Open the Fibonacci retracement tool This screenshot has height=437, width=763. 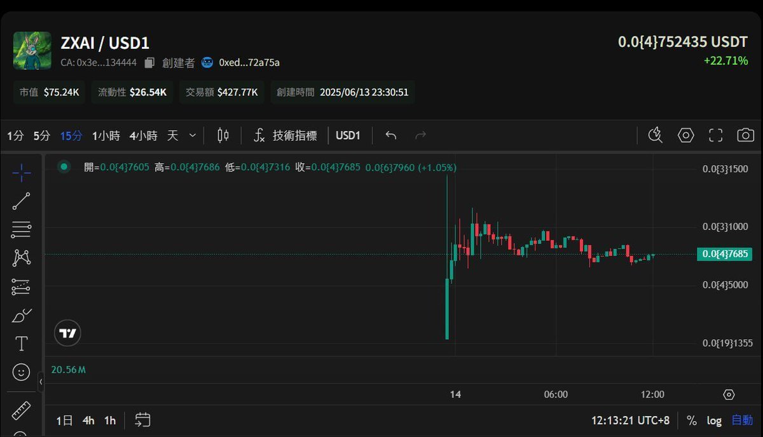click(22, 229)
